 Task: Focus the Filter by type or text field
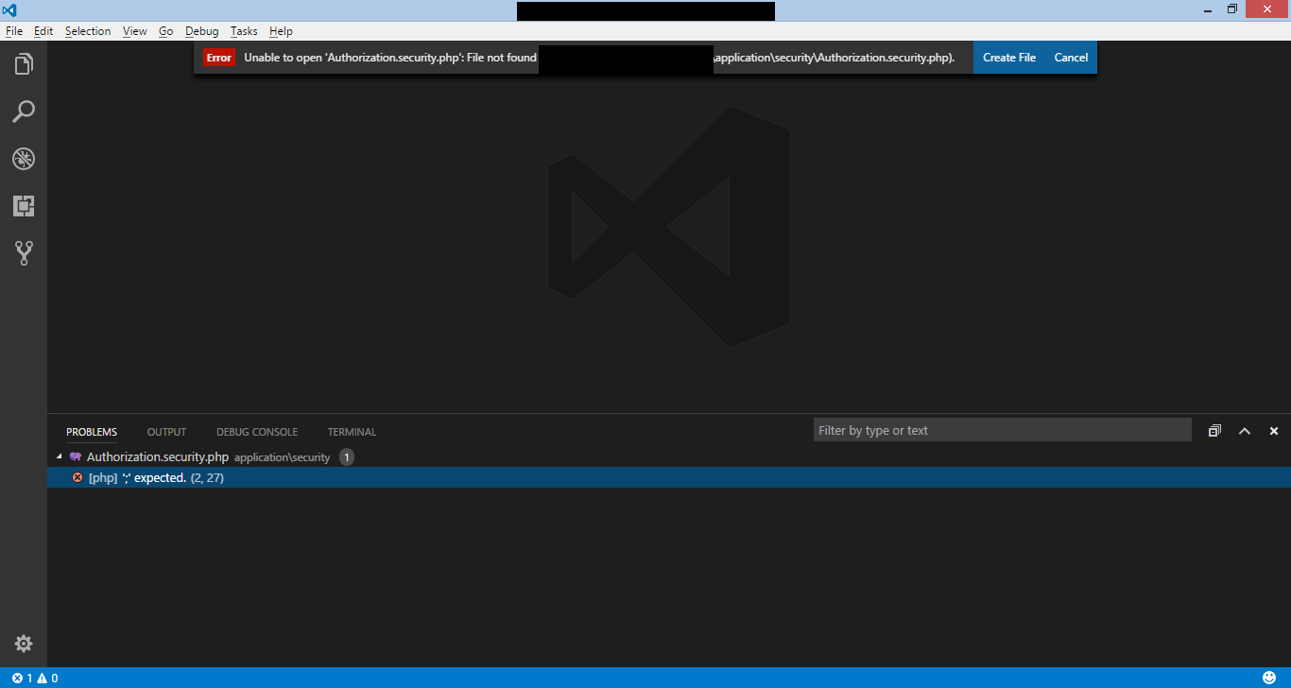click(1002, 430)
